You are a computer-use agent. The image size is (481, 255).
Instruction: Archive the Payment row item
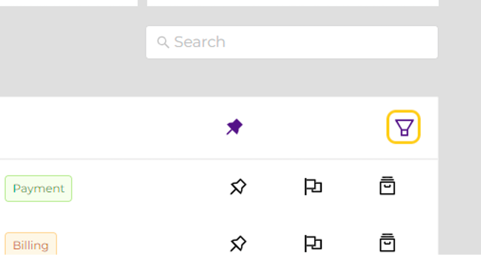pos(387,186)
